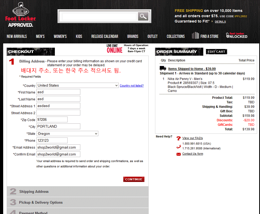Click the magnifying glass search button
Image resolution: width=260 pixels, height=214 pixels.
pos(143,16)
